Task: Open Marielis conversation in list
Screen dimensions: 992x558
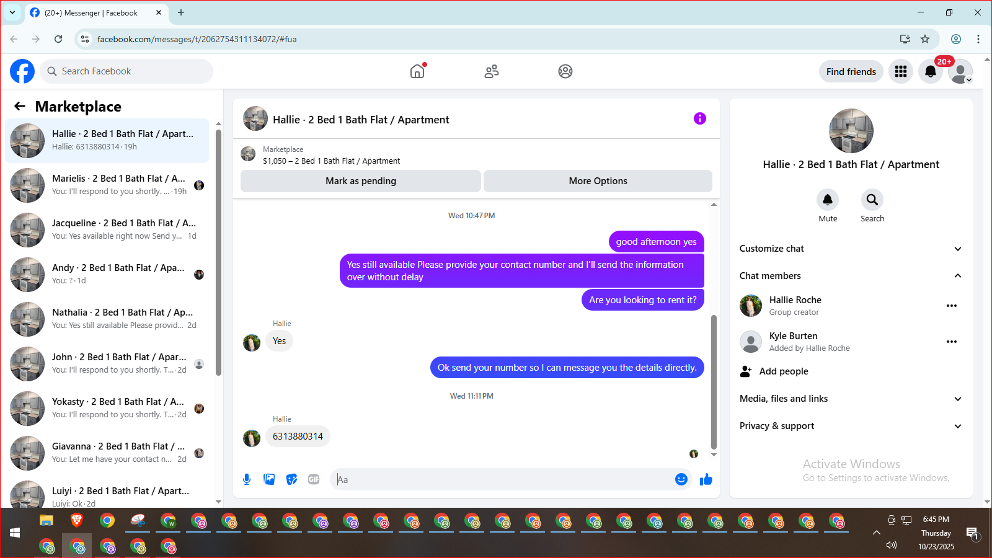Action: click(107, 185)
